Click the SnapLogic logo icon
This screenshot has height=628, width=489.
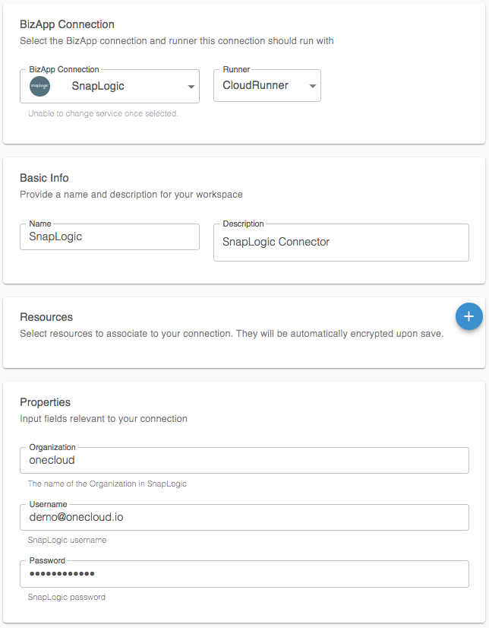coord(40,86)
